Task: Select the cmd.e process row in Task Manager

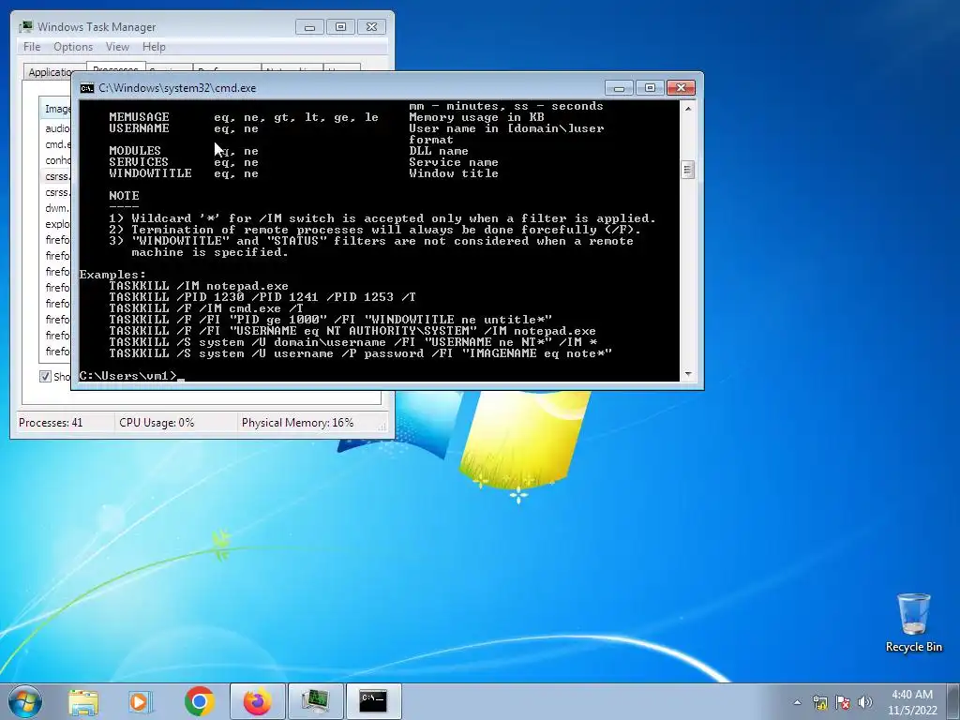Action: 56,144
